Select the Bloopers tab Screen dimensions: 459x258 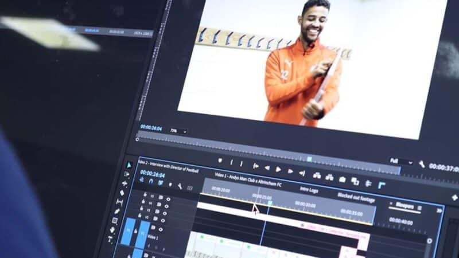(405, 205)
